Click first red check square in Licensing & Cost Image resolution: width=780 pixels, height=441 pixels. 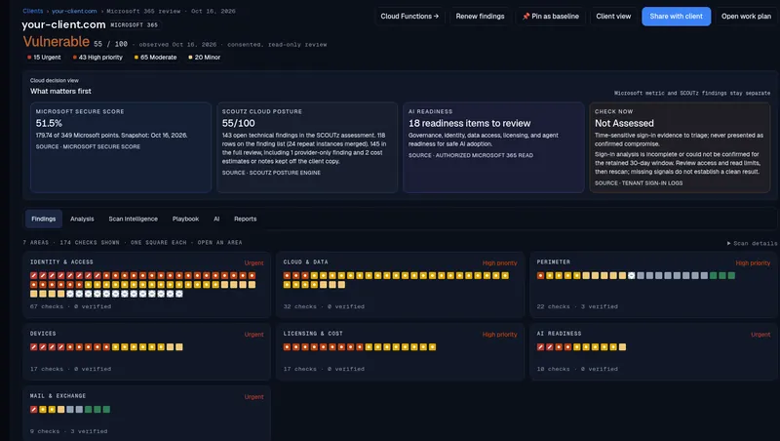point(287,347)
